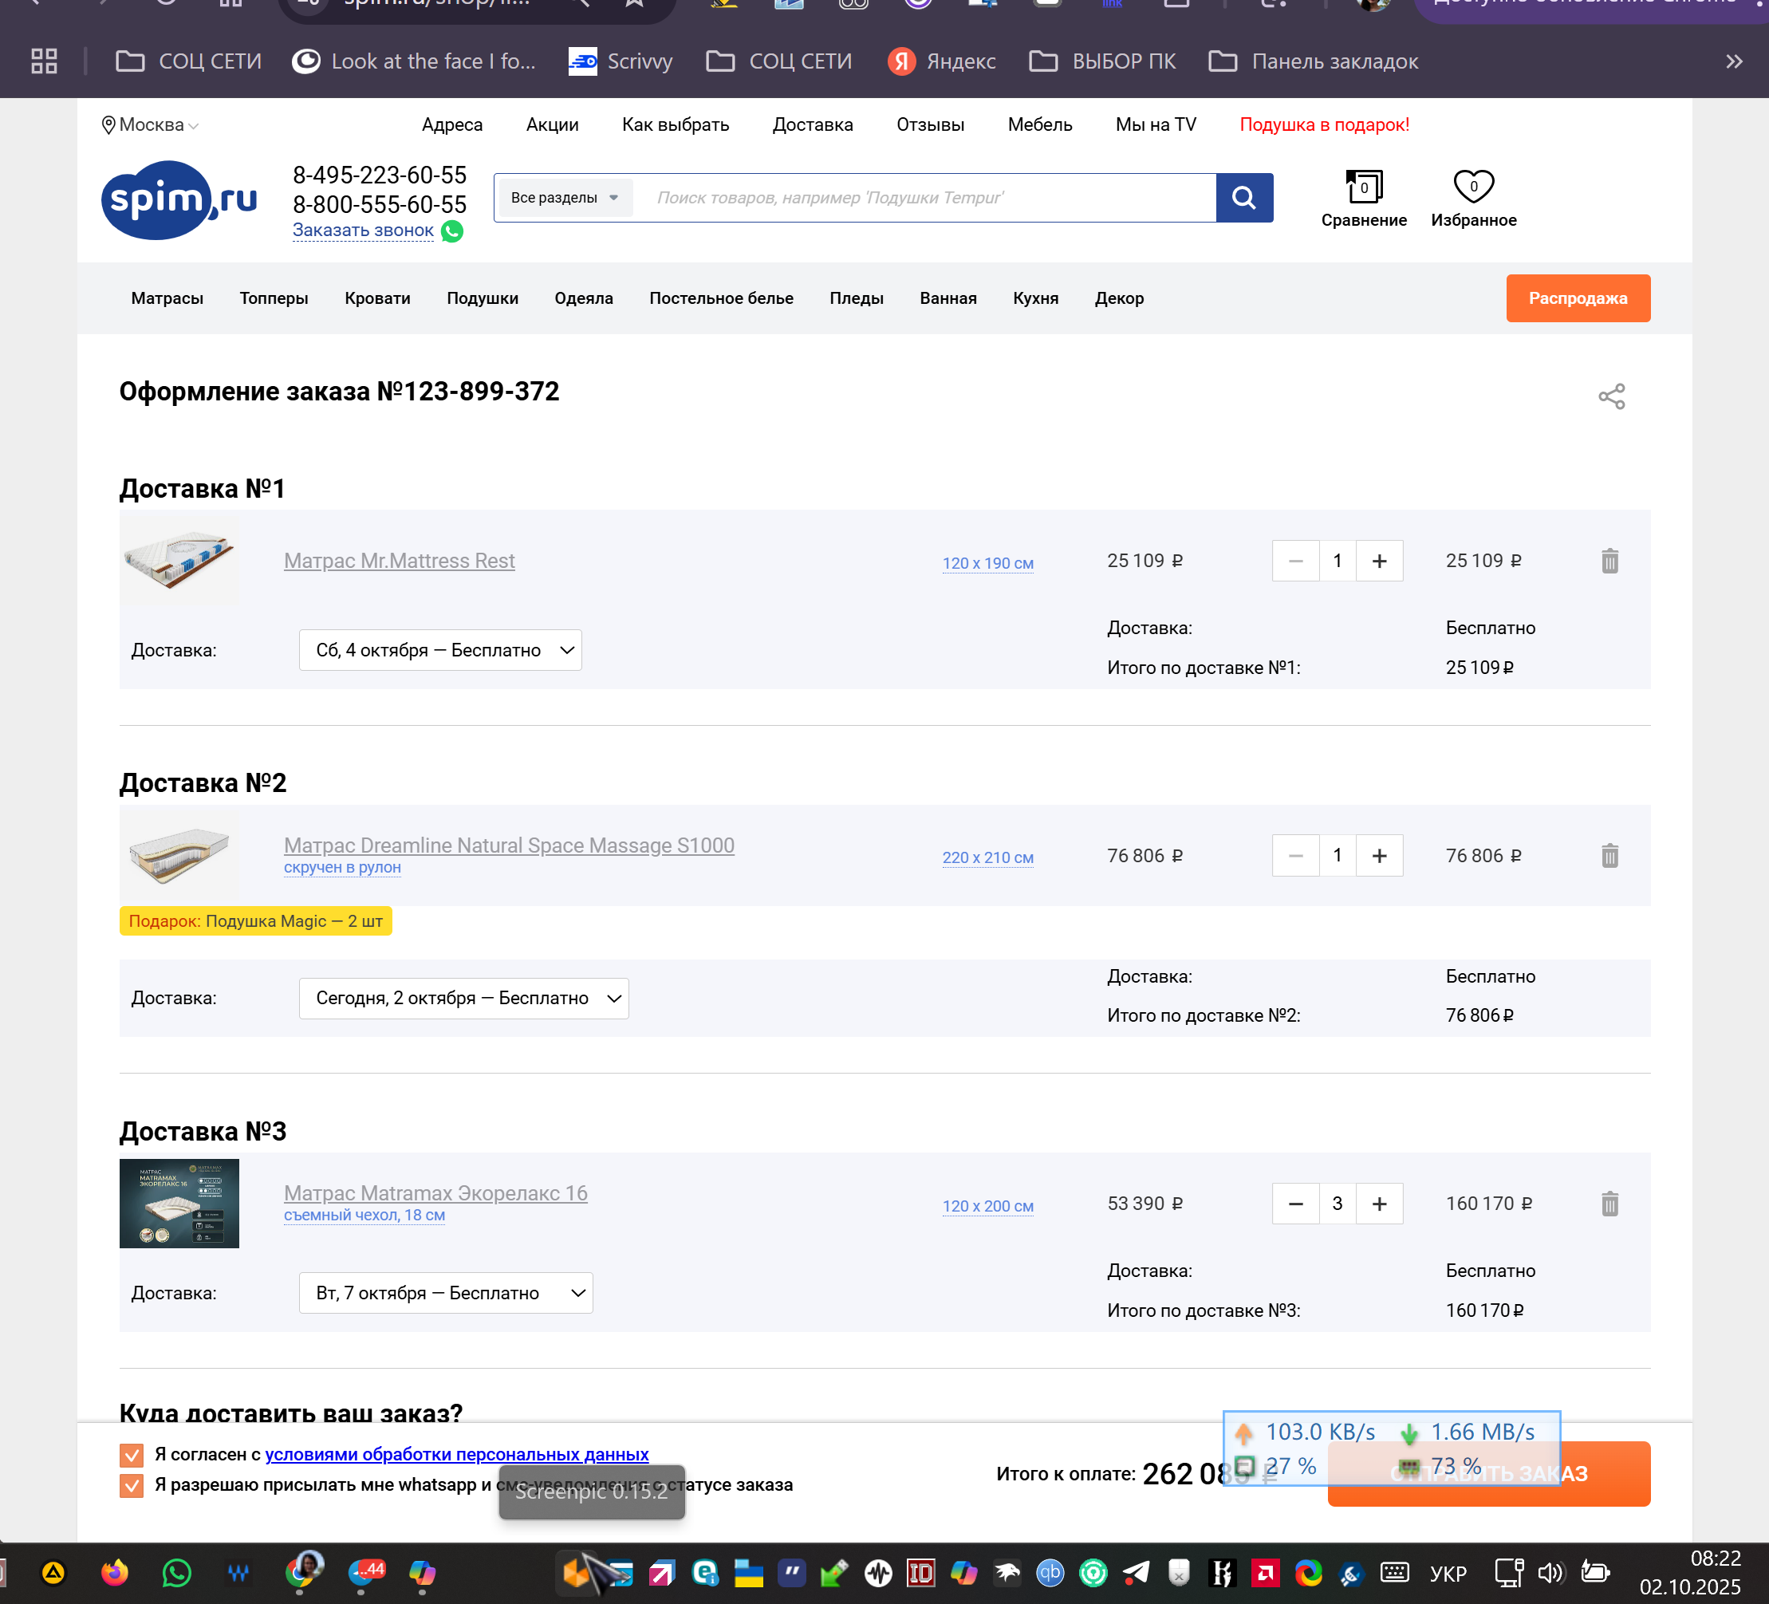The width and height of the screenshot is (1769, 1604).
Task: Click the product search input field
Action: click(921, 198)
